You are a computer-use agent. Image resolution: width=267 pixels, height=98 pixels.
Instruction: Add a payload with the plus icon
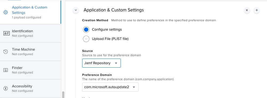[257, 10]
